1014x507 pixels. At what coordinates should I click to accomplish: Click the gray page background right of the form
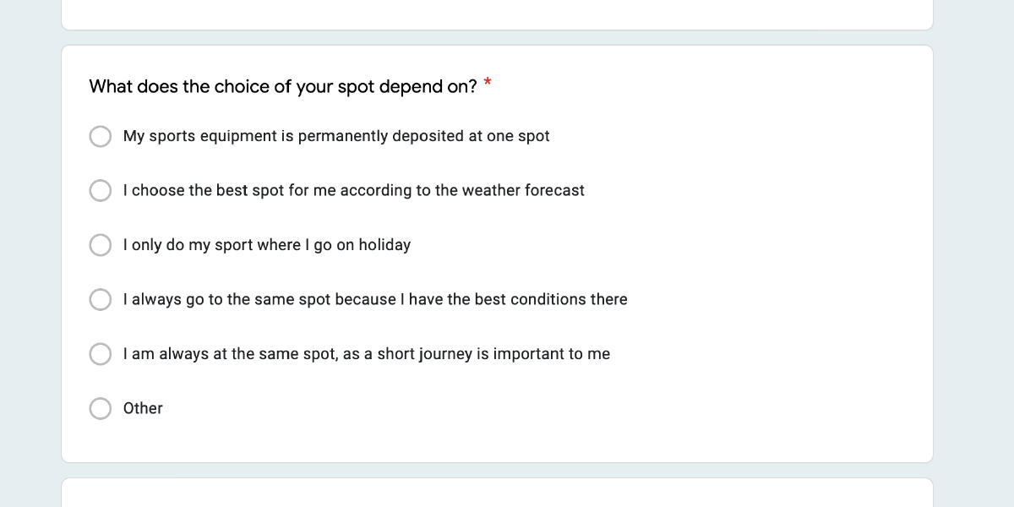[x=973, y=253]
